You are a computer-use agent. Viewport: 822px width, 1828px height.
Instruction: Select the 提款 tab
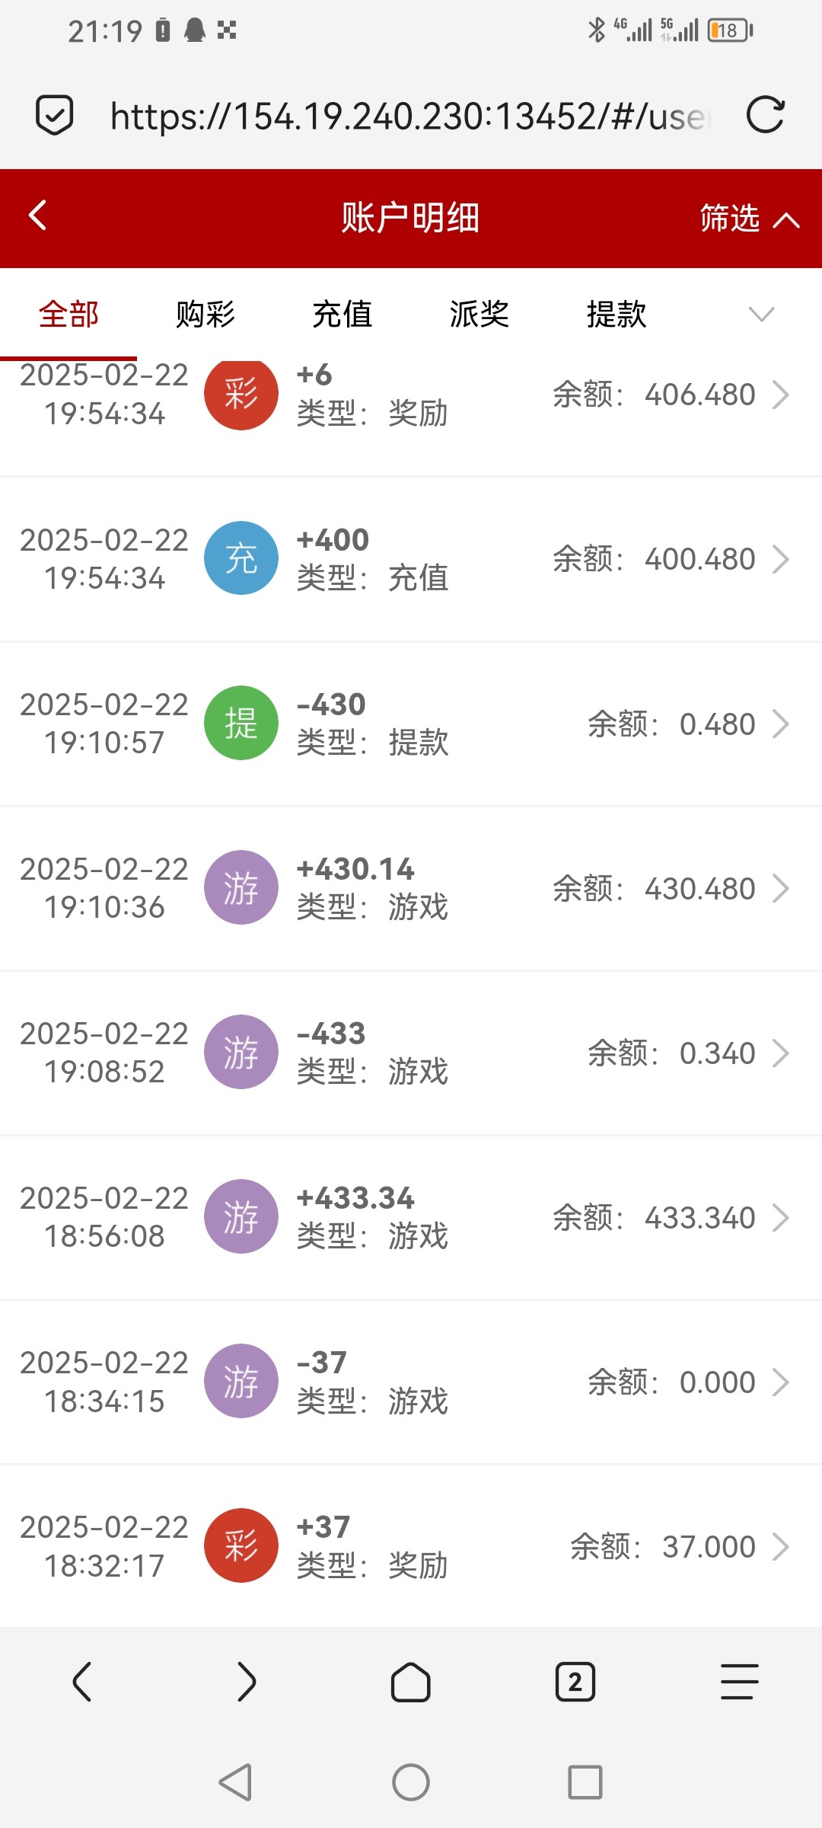(x=616, y=314)
